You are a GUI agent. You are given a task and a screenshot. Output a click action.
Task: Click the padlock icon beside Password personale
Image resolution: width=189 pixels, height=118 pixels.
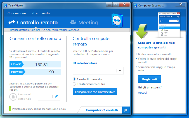13,97
